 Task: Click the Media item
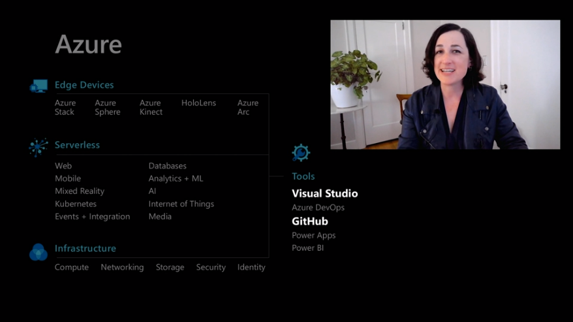[160, 216]
